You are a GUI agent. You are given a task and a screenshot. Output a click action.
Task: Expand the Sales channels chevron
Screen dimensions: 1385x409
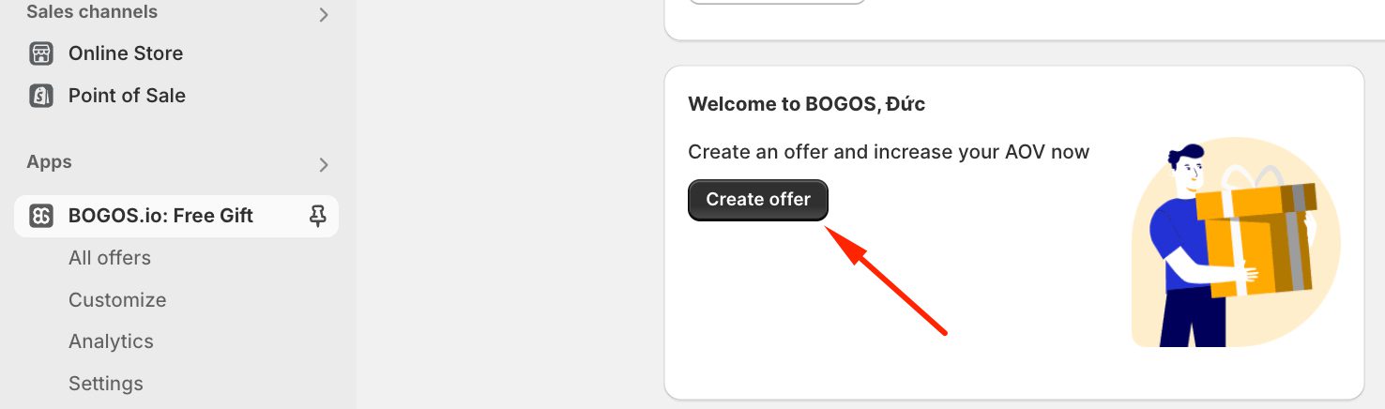point(324,15)
